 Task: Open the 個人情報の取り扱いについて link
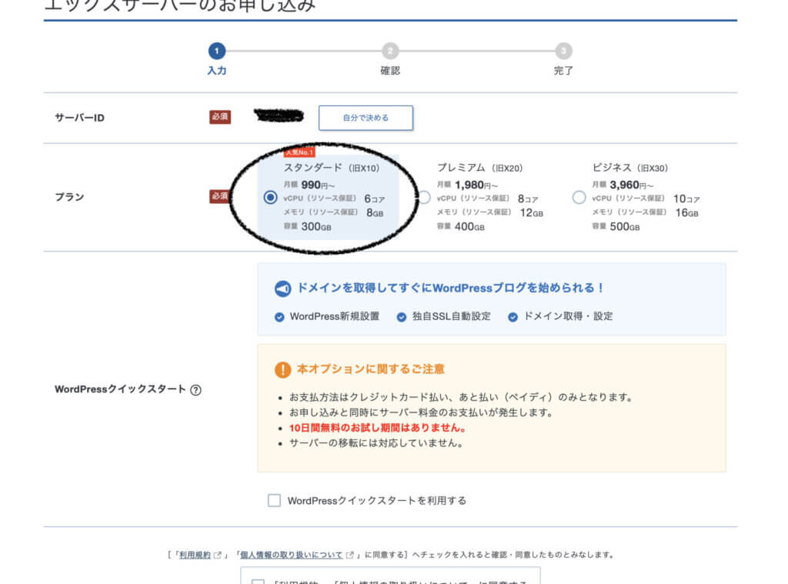[292, 555]
